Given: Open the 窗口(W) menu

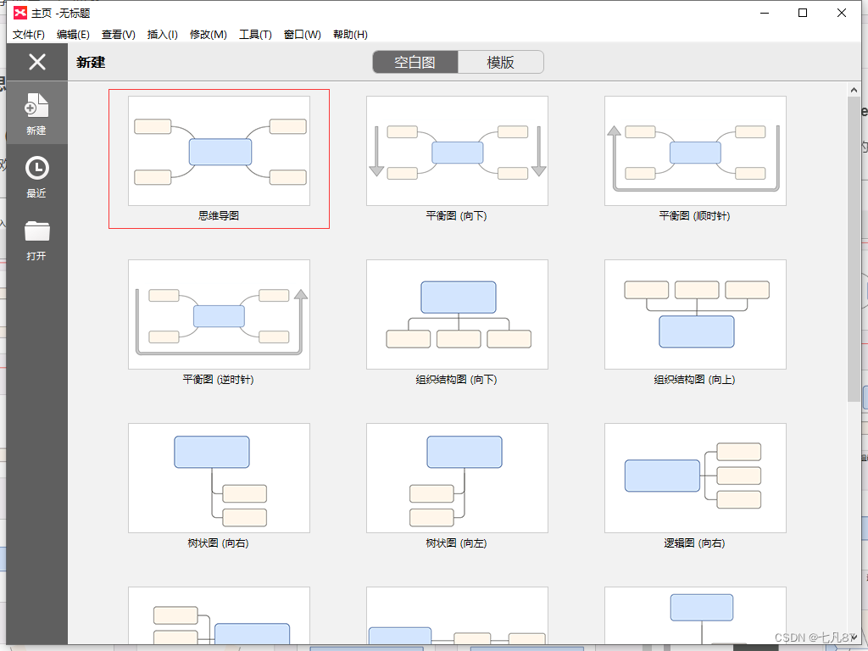Looking at the screenshot, I should [303, 34].
